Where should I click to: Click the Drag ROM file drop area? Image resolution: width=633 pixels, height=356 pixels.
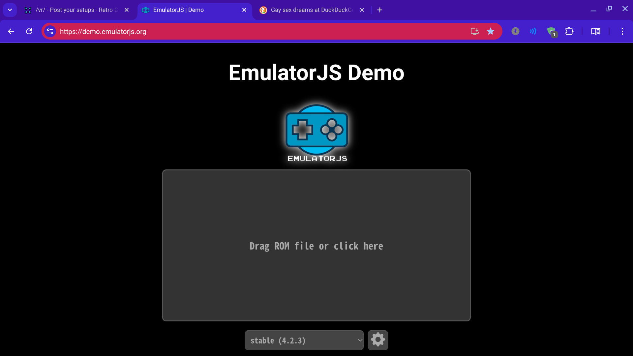(x=316, y=246)
